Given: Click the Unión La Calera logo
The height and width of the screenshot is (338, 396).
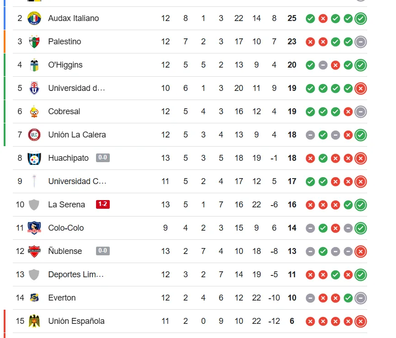Looking at the screenshot, I should 34,135.
